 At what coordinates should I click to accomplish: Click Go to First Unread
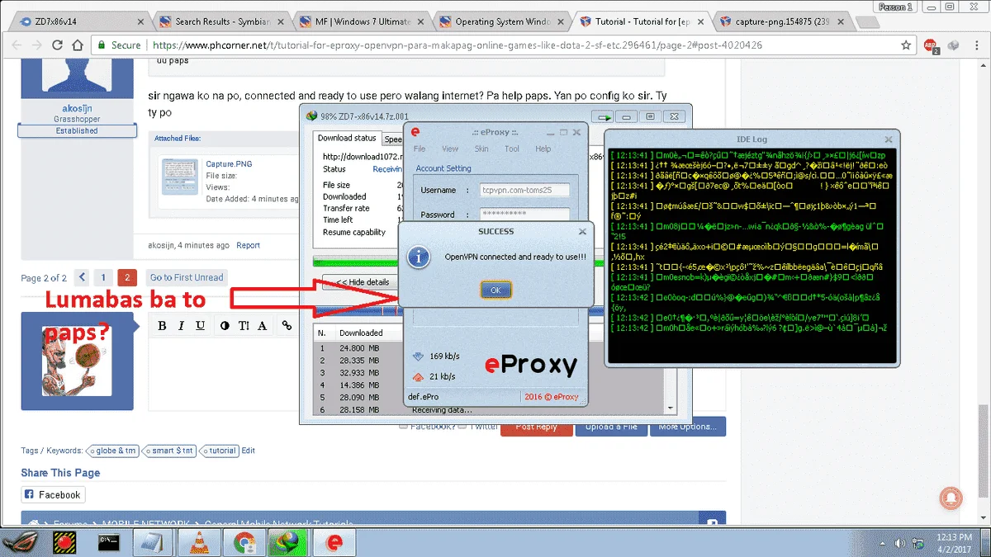click(187, 277)
